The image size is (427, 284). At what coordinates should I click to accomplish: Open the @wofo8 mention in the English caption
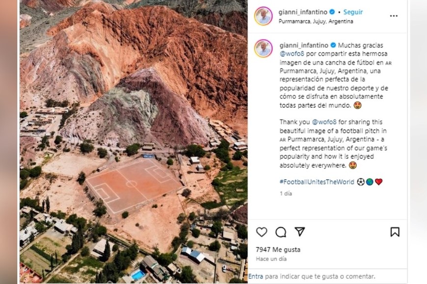click(x=324, y=122)
